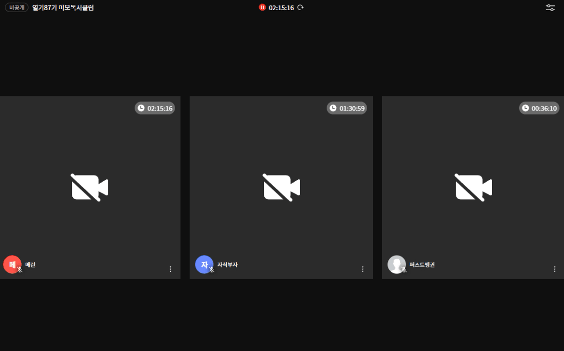
Task: Click the camera-off icon in 자식부자's tile
Action: (281, 188)
